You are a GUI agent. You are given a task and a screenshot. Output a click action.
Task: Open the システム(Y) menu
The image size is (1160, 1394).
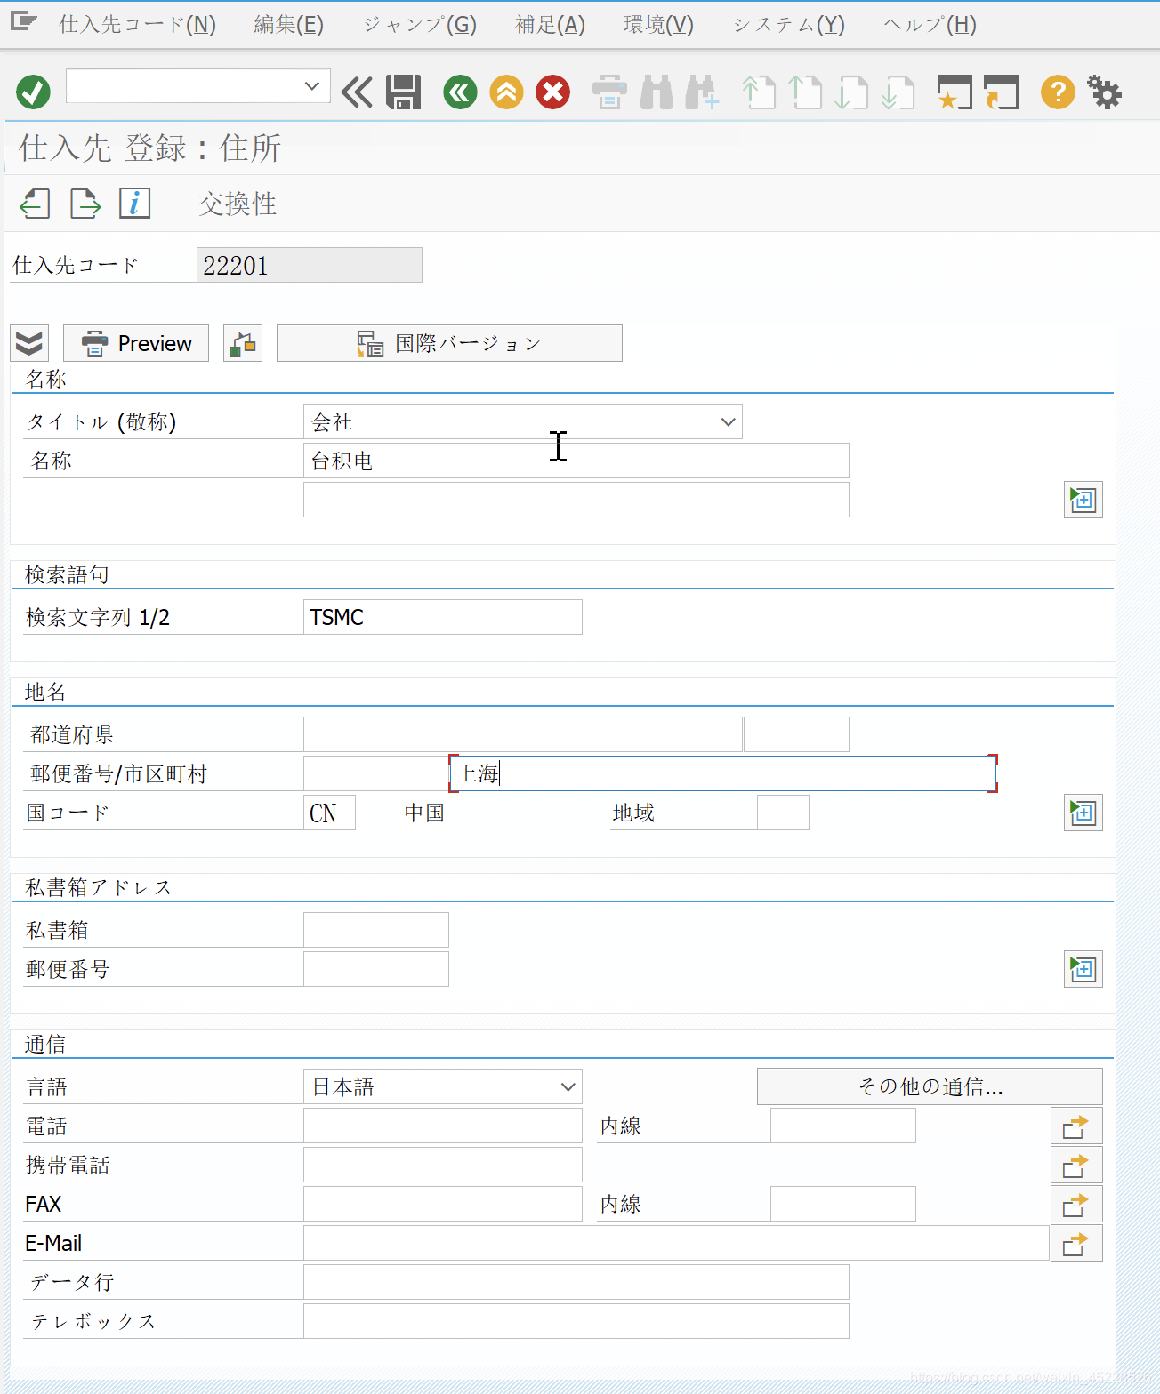pyautogui.click(x=789, y=24)
